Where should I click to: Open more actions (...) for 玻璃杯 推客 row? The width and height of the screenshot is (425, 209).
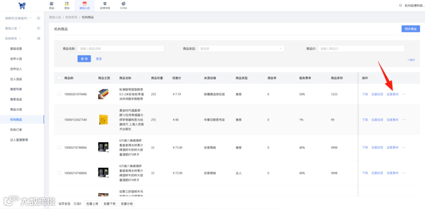(403, 147)
